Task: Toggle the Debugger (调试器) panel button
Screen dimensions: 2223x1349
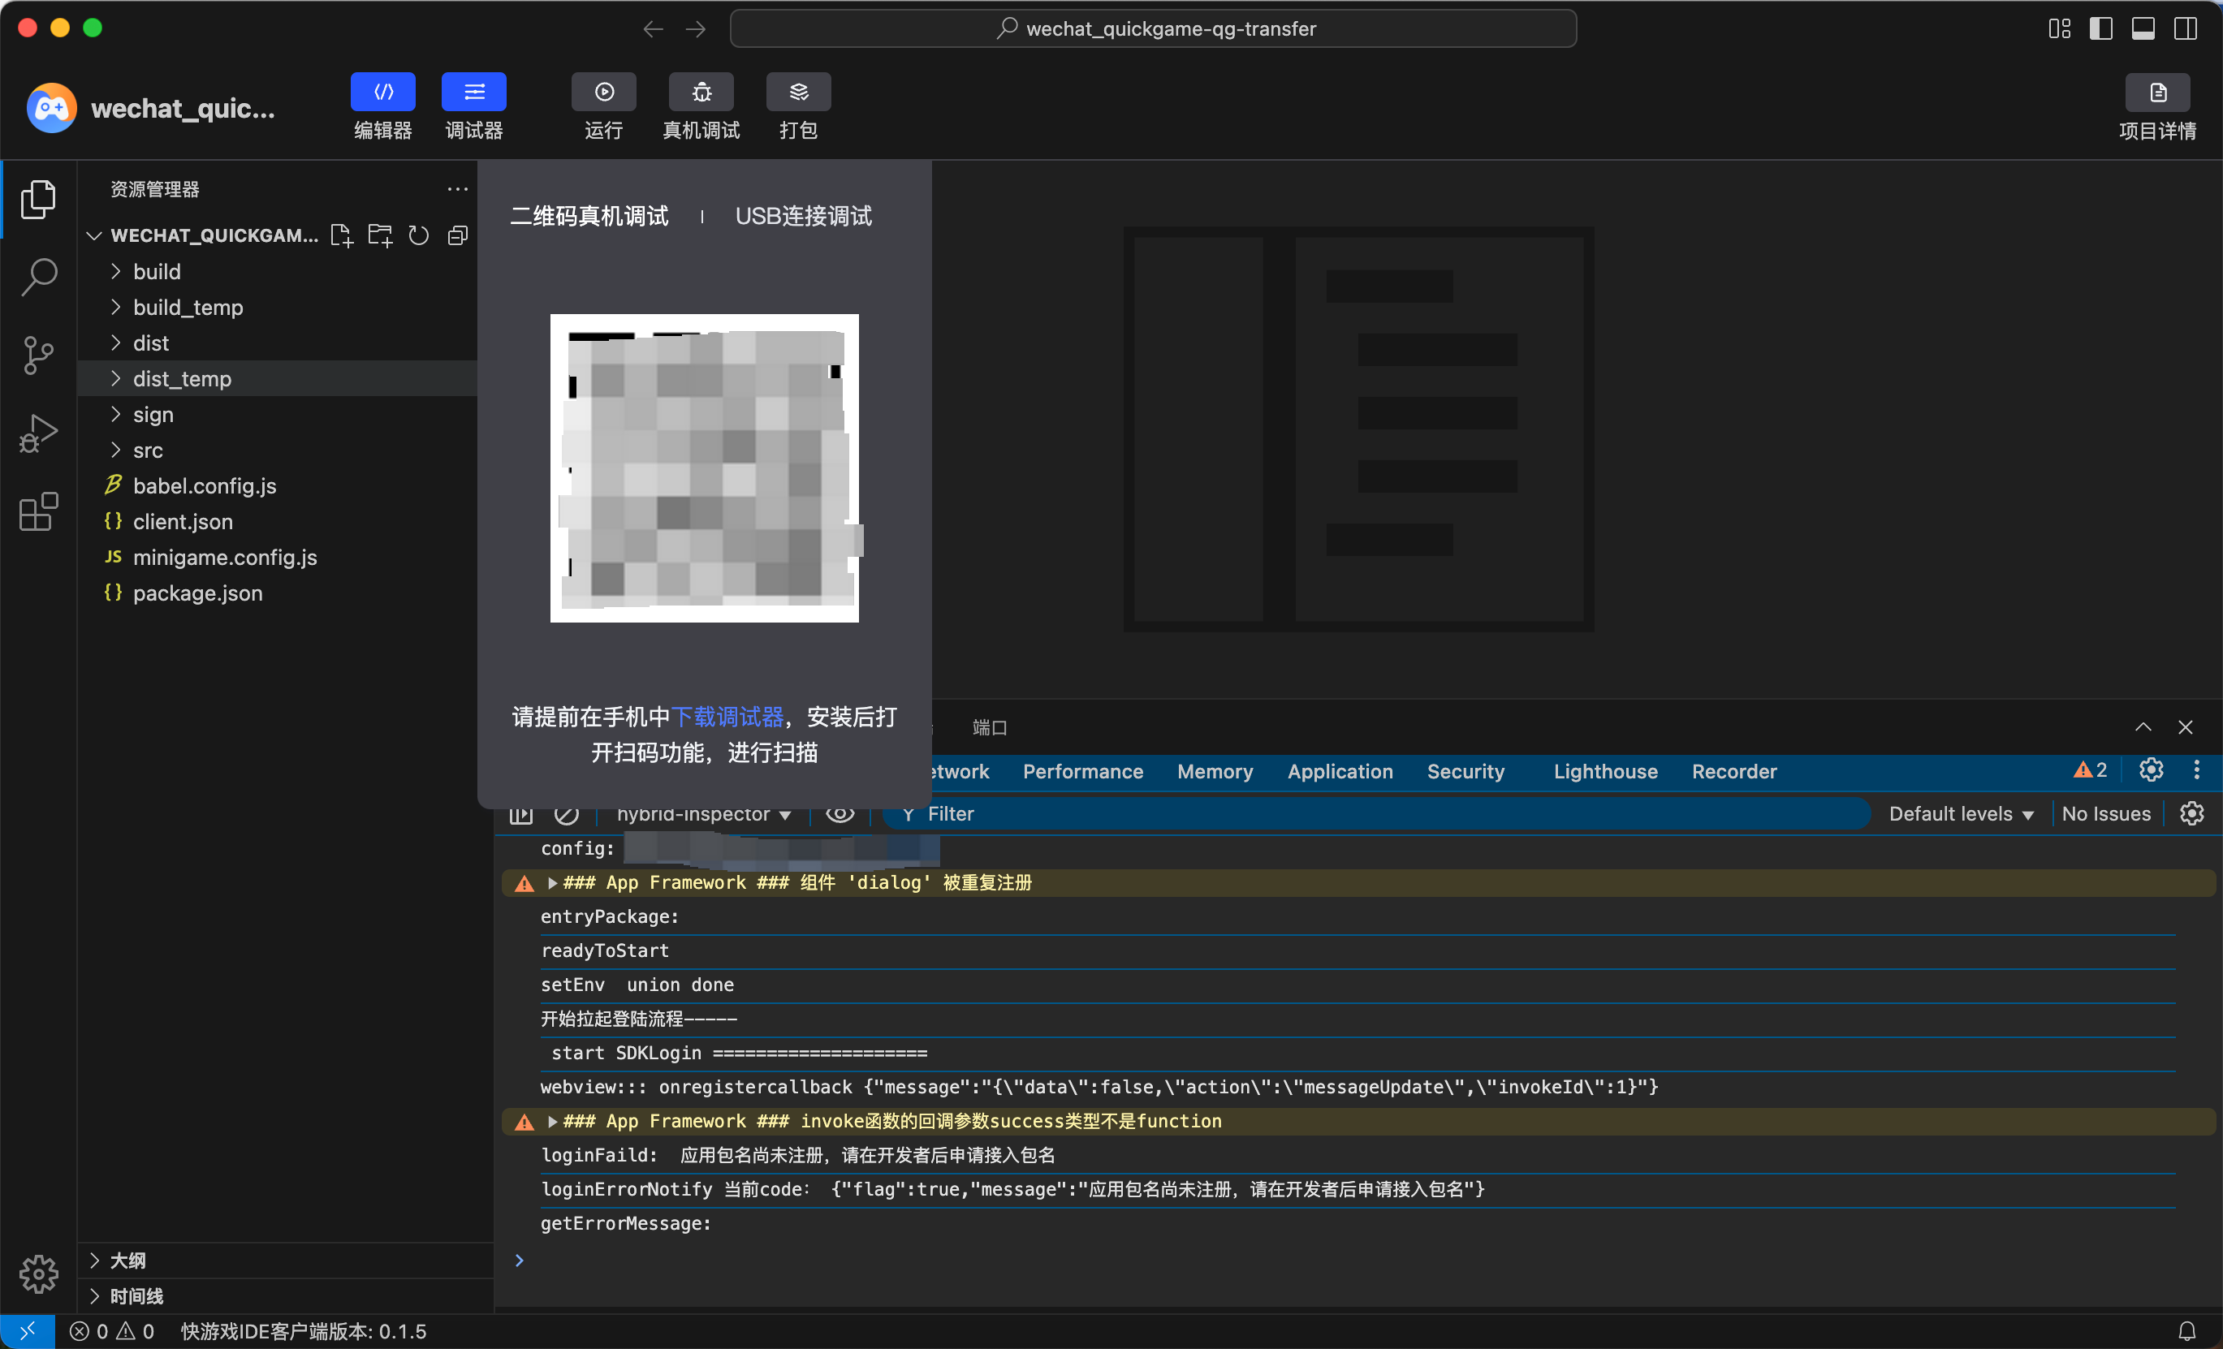Action: pyautogui.click(x=473, y=92)
